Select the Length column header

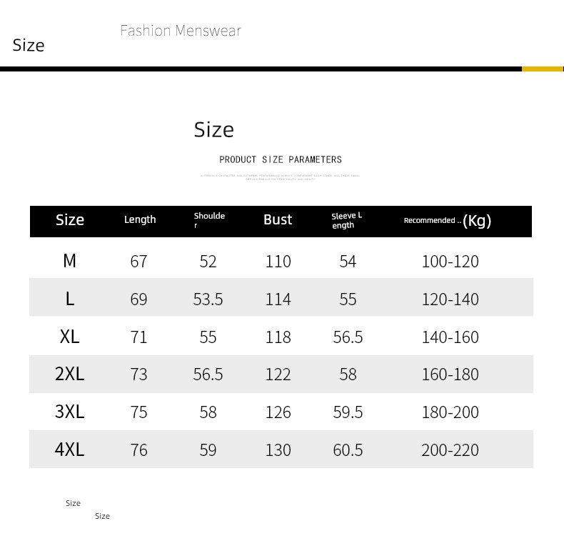click(x=140, y=220)
